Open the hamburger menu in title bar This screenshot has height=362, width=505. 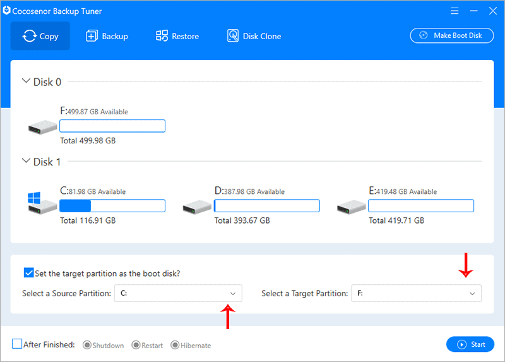point(454,11)
